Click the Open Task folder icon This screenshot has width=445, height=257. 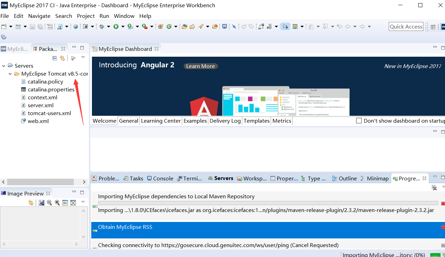pyautogui.click(x=192, y=26)
